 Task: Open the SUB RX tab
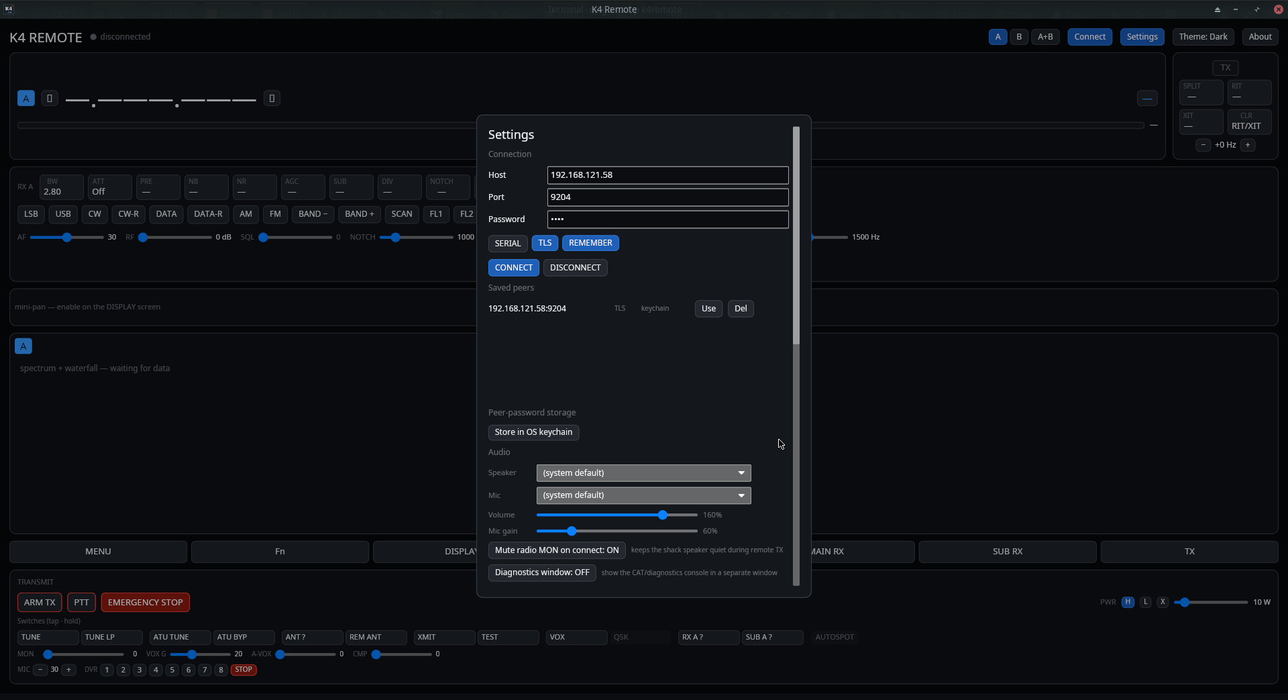[x=1008, y=552]
